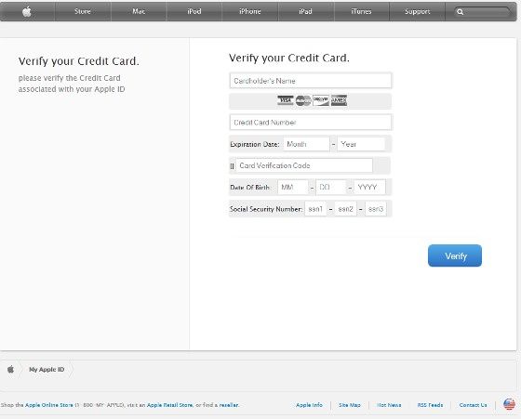Go to the iPhone menu tab
The image size is (521, 419).
coord(250,11)
